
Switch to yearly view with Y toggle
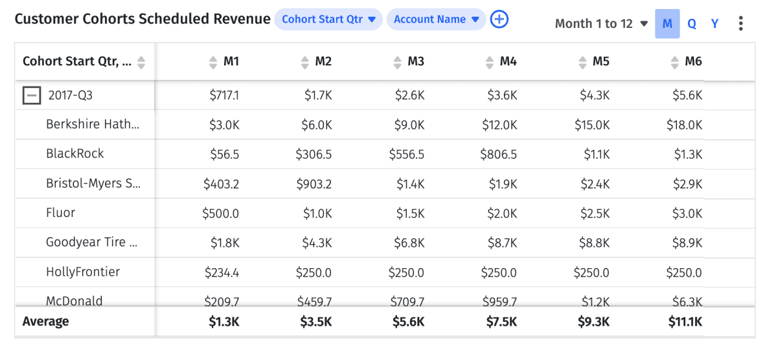tap(715, 24)
